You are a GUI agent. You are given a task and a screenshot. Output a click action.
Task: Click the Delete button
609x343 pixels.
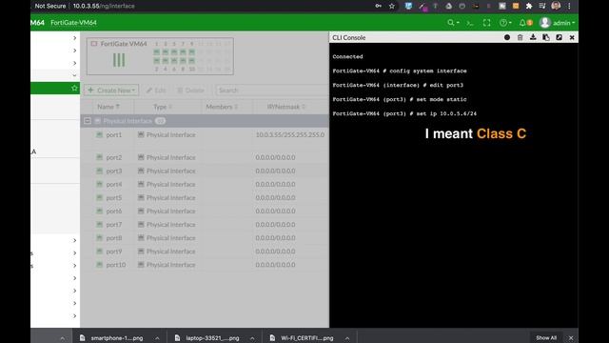pyautogui.click(x=190, y=91)
